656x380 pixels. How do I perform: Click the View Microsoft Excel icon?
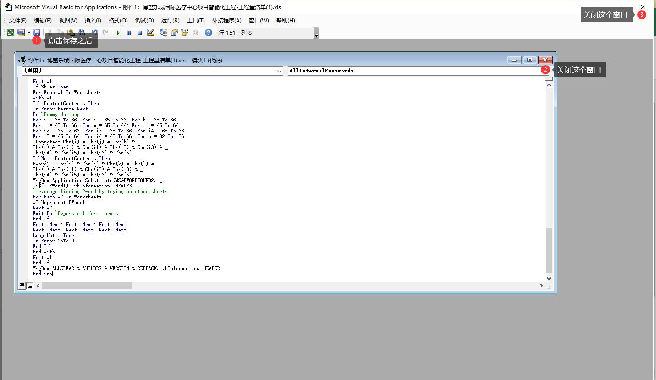[10, 33]
